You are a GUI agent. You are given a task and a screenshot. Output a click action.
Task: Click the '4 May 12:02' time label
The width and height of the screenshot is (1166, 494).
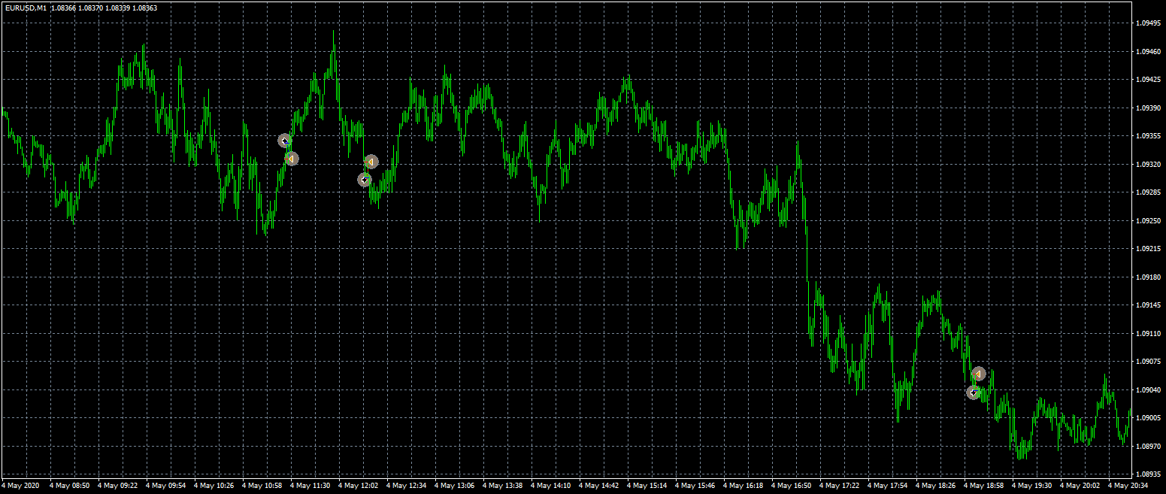[359, 486]
